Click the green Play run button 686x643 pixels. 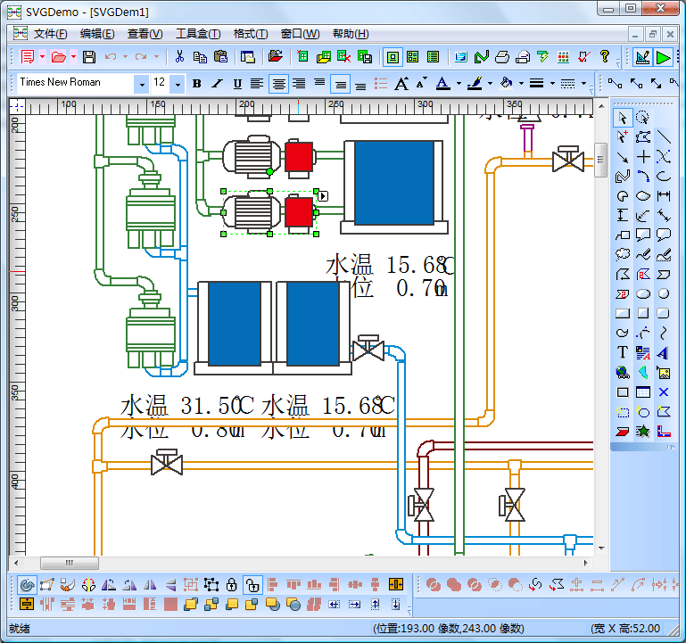click(x=663, y=57)
